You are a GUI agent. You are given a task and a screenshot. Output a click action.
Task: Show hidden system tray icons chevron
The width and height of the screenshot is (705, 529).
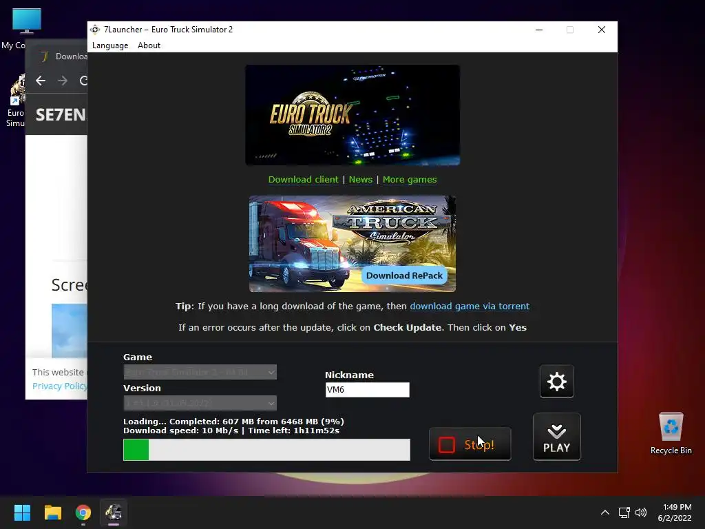click(x=605, y=512)
